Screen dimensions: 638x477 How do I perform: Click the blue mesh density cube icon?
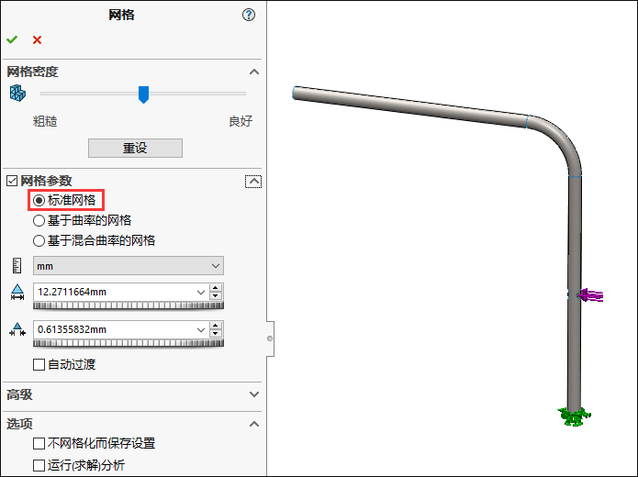17,94
